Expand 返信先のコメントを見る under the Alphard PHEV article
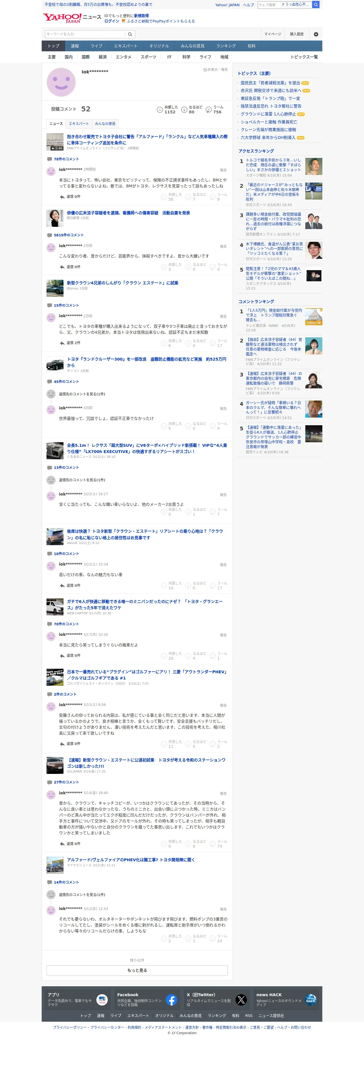364x1092 pixels. tap(82, 894)
